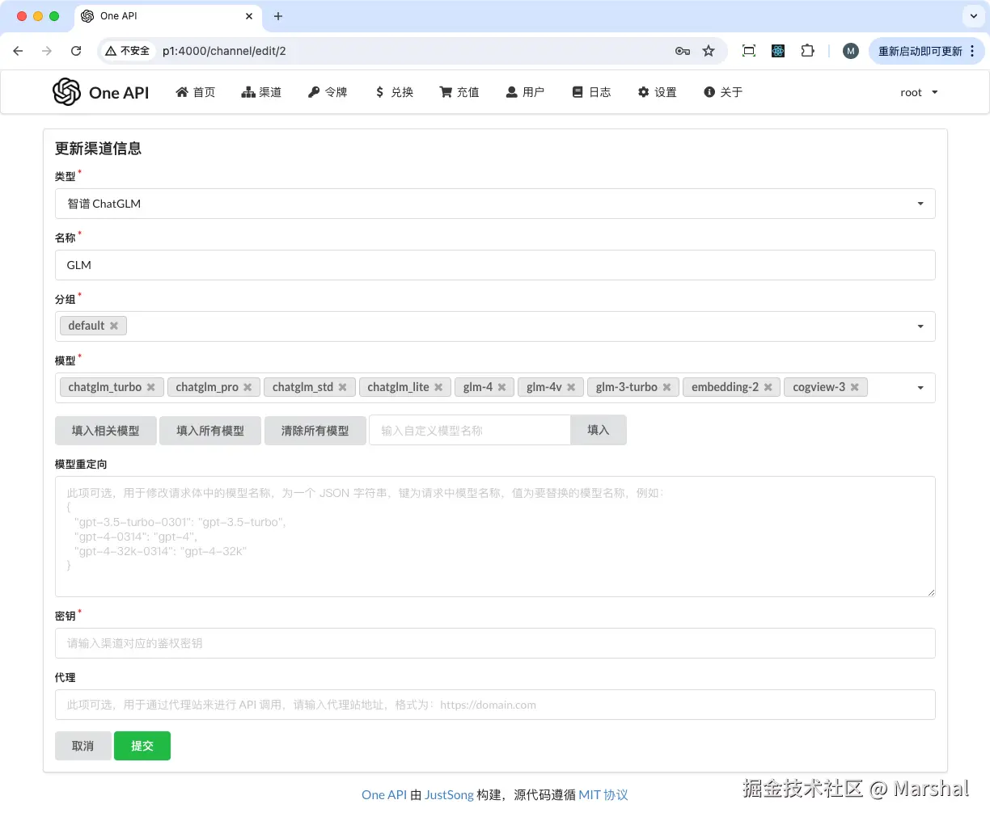This screenshot has width=990, height=821.
Task: Bookmark this page with the star icon
Action: (709, 51)
